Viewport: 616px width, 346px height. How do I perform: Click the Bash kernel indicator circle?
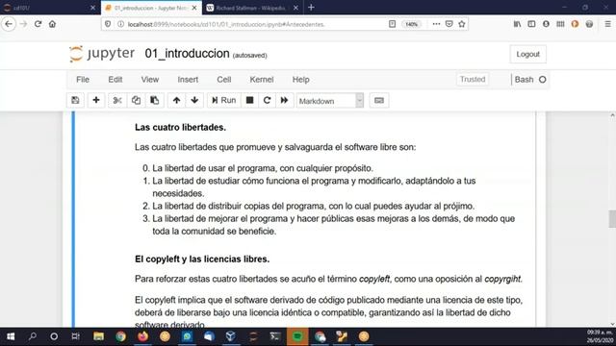click(542, 80)
